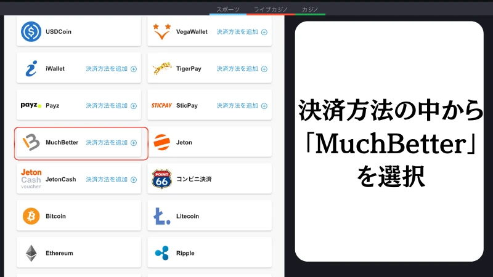Choose the JetonCash text label

(x=60, y=179)
